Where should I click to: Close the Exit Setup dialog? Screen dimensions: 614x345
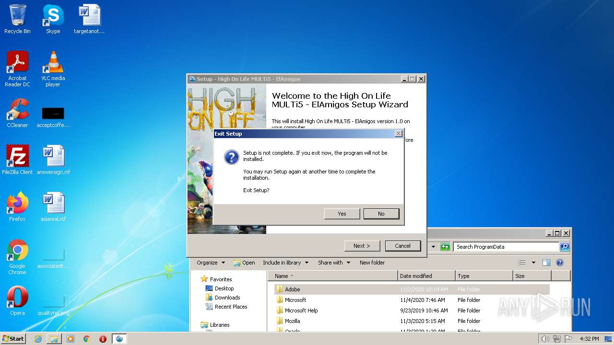[399, 134]
